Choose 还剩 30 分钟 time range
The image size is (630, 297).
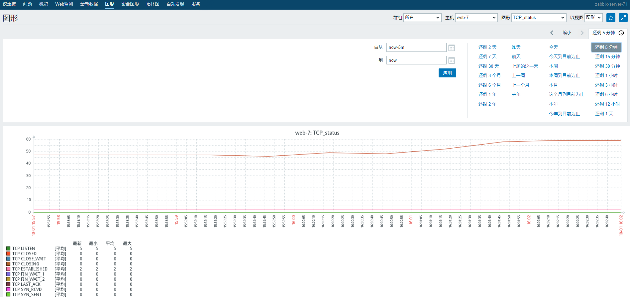coord(607,66)
